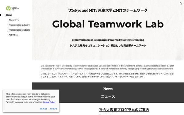Click the UTokyo and MIT subtitle heading

point(108,10)
